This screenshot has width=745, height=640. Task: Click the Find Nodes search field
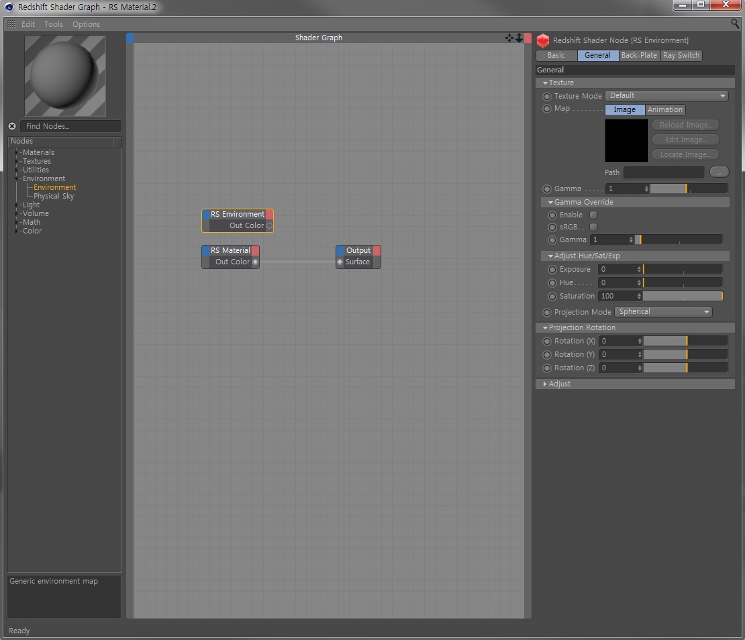pos(70,126)
